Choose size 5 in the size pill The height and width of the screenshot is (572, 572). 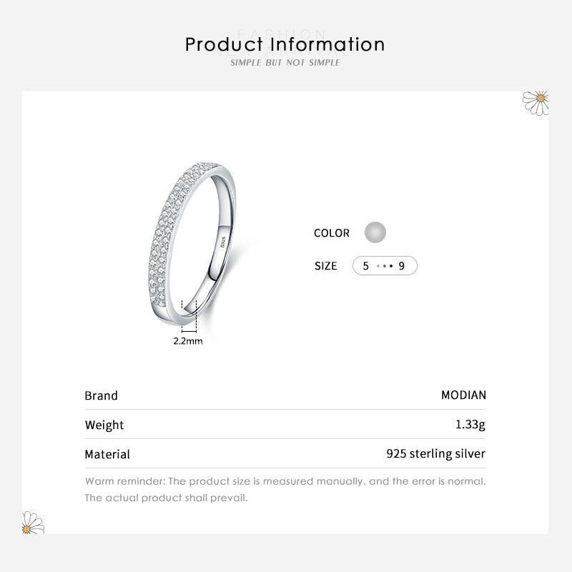coord(366,266)
